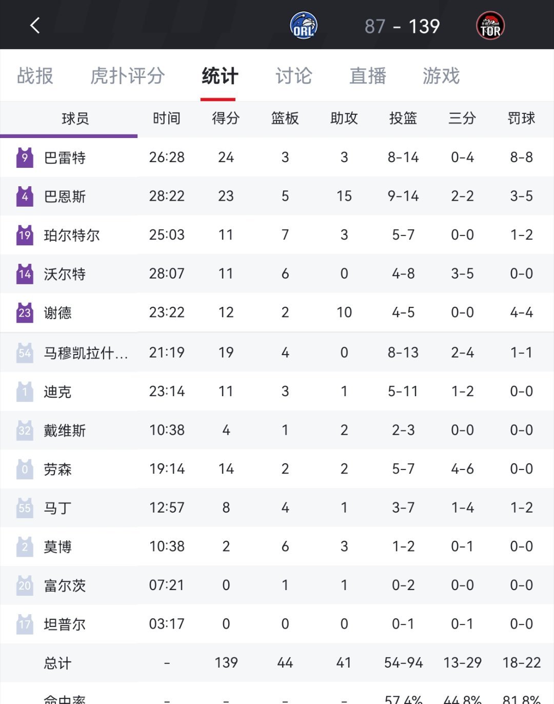Image resolution: width=554 pixels, height=704 pixels.
Task: Open the 直播 tab
Action: pos(368,76)
